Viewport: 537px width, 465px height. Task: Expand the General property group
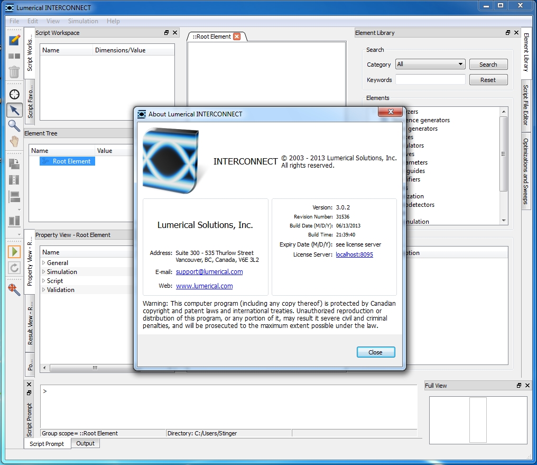(x=43, y=262)
